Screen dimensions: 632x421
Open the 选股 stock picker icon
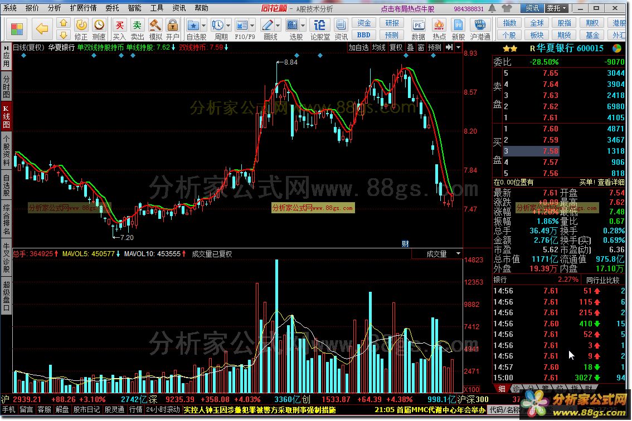292,26
